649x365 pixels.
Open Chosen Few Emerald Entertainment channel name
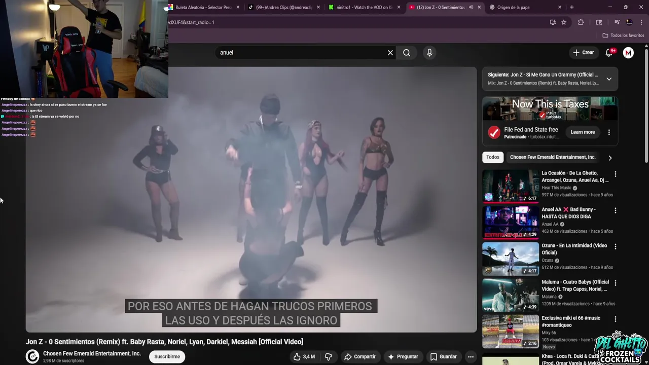[x=92, y=353]
